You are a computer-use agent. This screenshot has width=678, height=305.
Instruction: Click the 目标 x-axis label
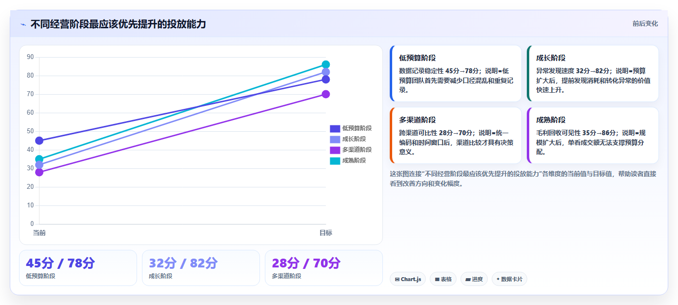(326, 233)
